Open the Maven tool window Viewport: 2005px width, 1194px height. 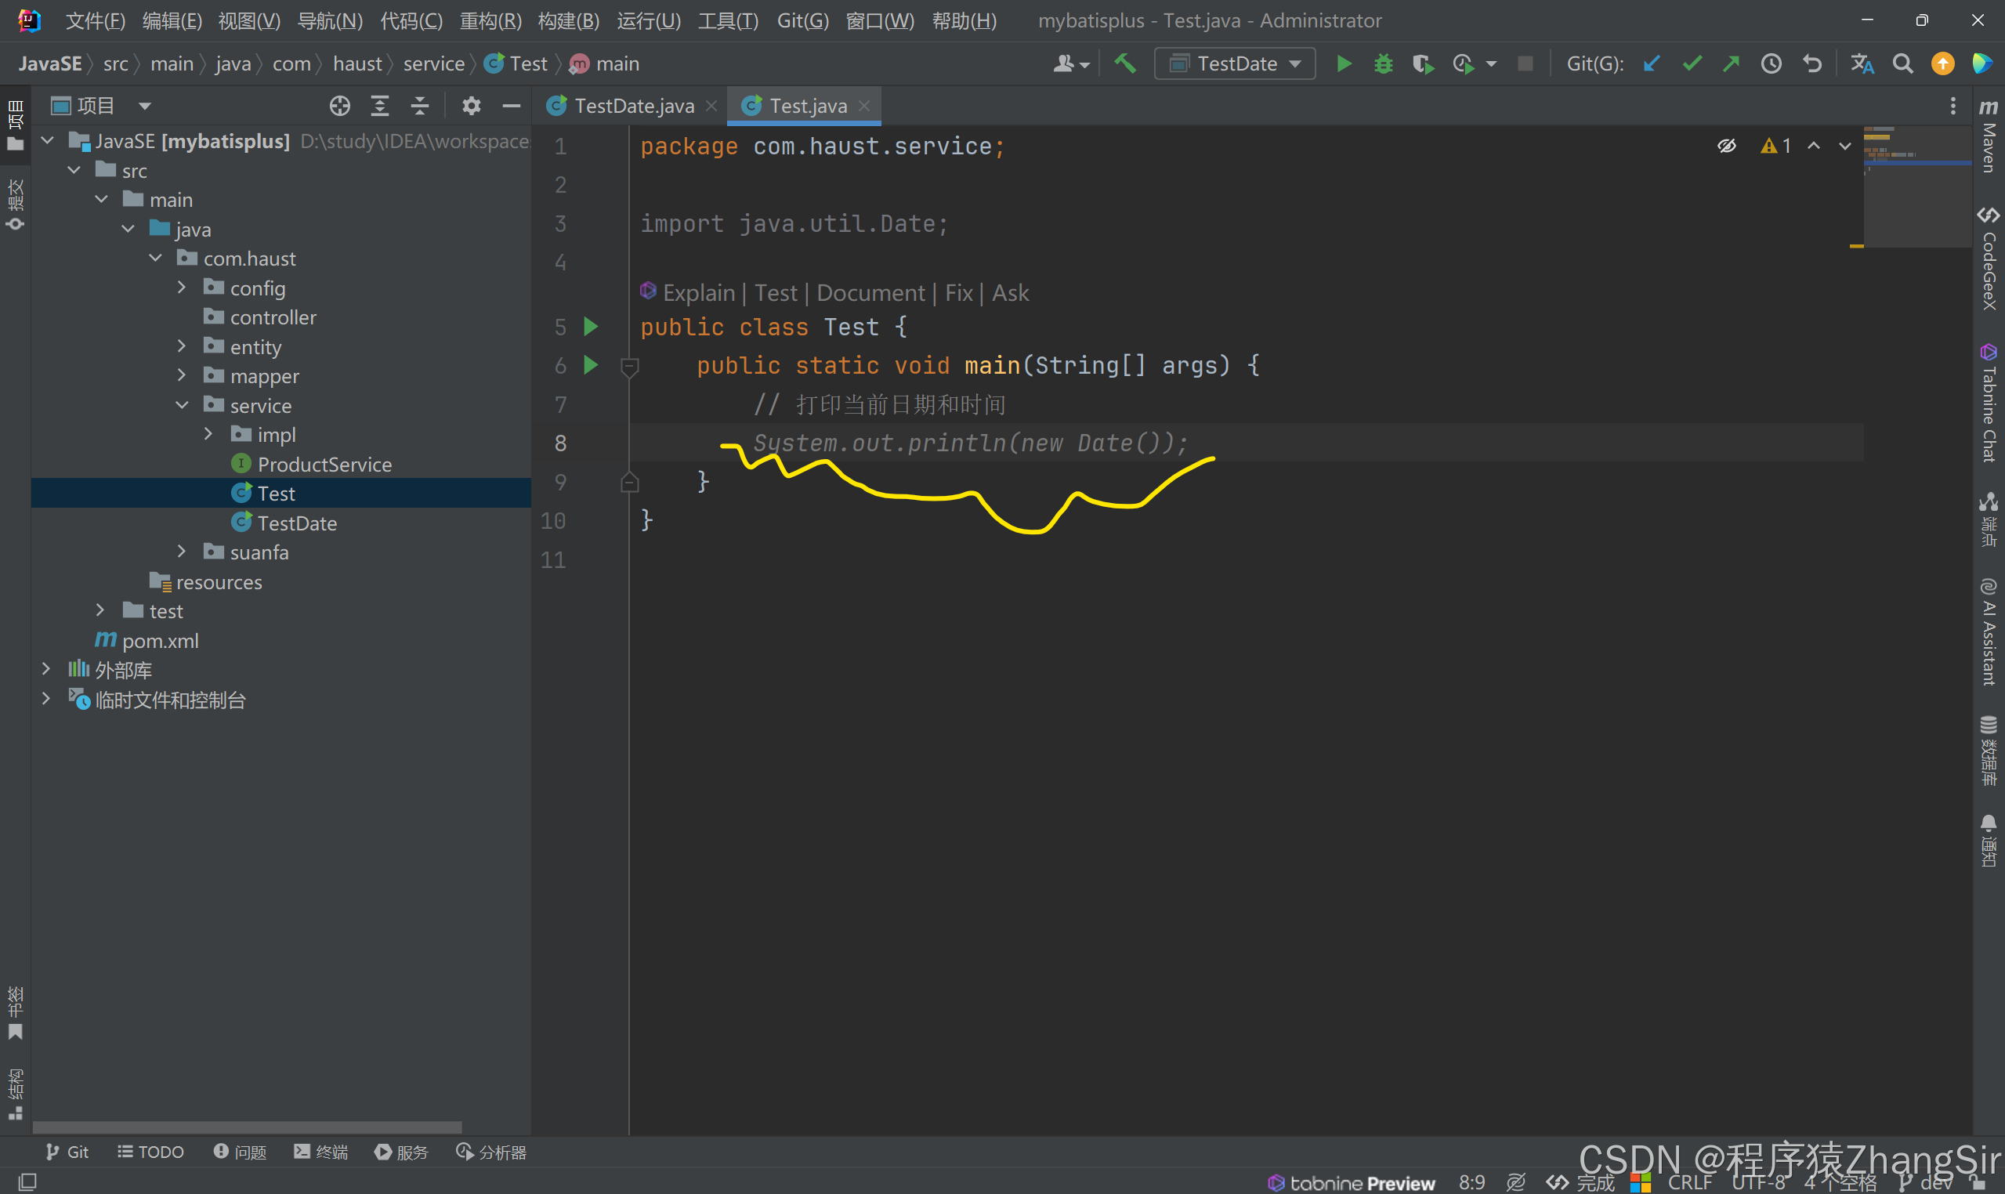[1988, 136]
